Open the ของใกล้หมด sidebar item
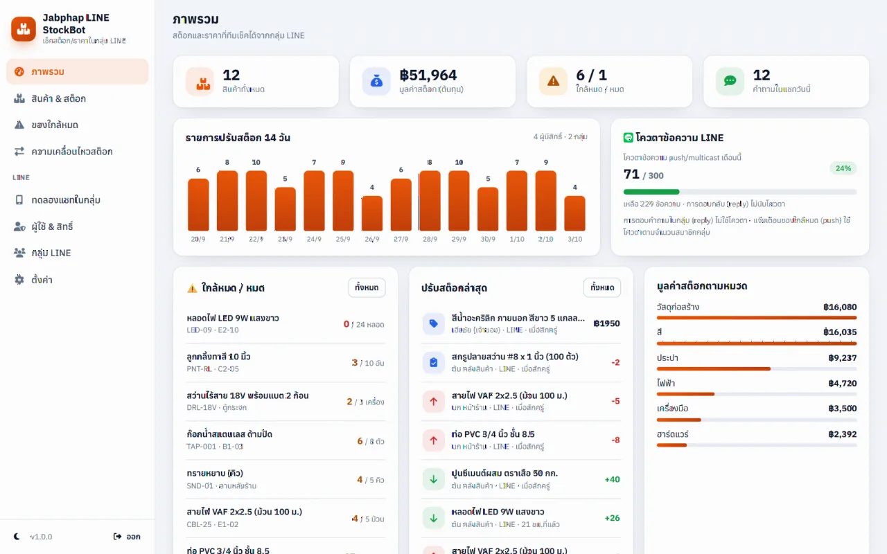Image resolution: width=887 pixels, height=554 pixels. (78, 125)
